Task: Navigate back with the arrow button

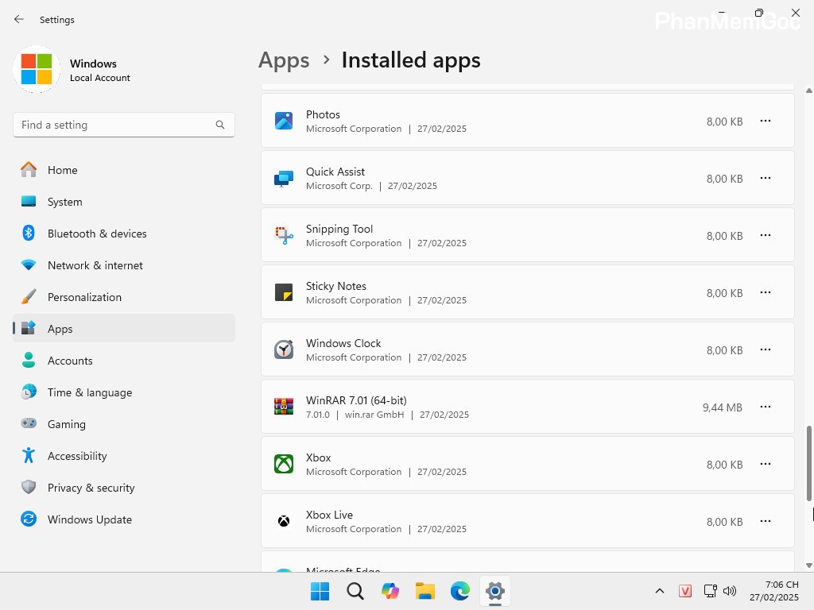Action: point(19,19)
